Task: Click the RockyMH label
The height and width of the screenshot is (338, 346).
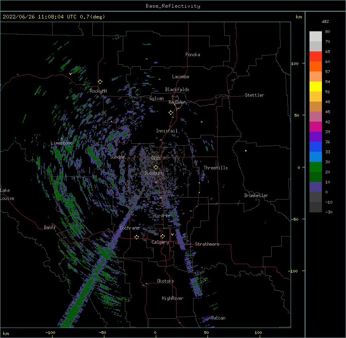Action: click(x=98, y=91)
